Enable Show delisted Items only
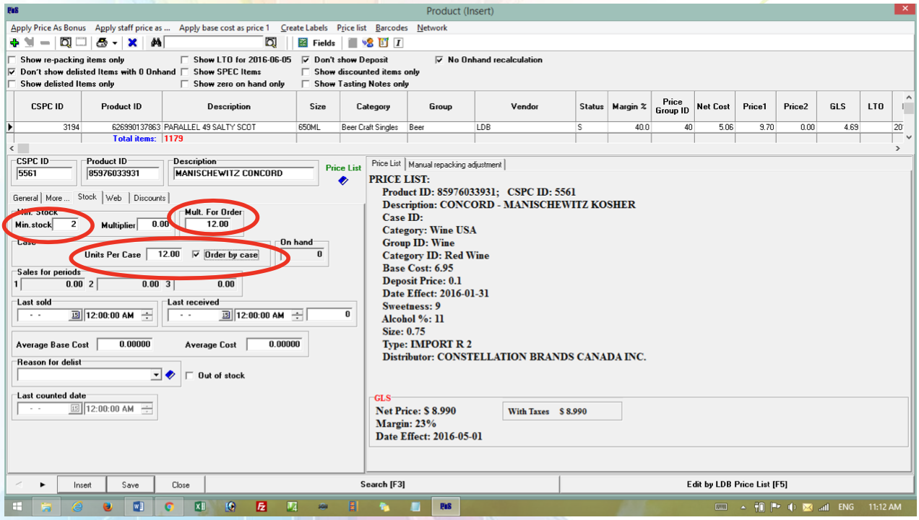The height and width of the screenshot is (520, 919). (x=12, y=84)
